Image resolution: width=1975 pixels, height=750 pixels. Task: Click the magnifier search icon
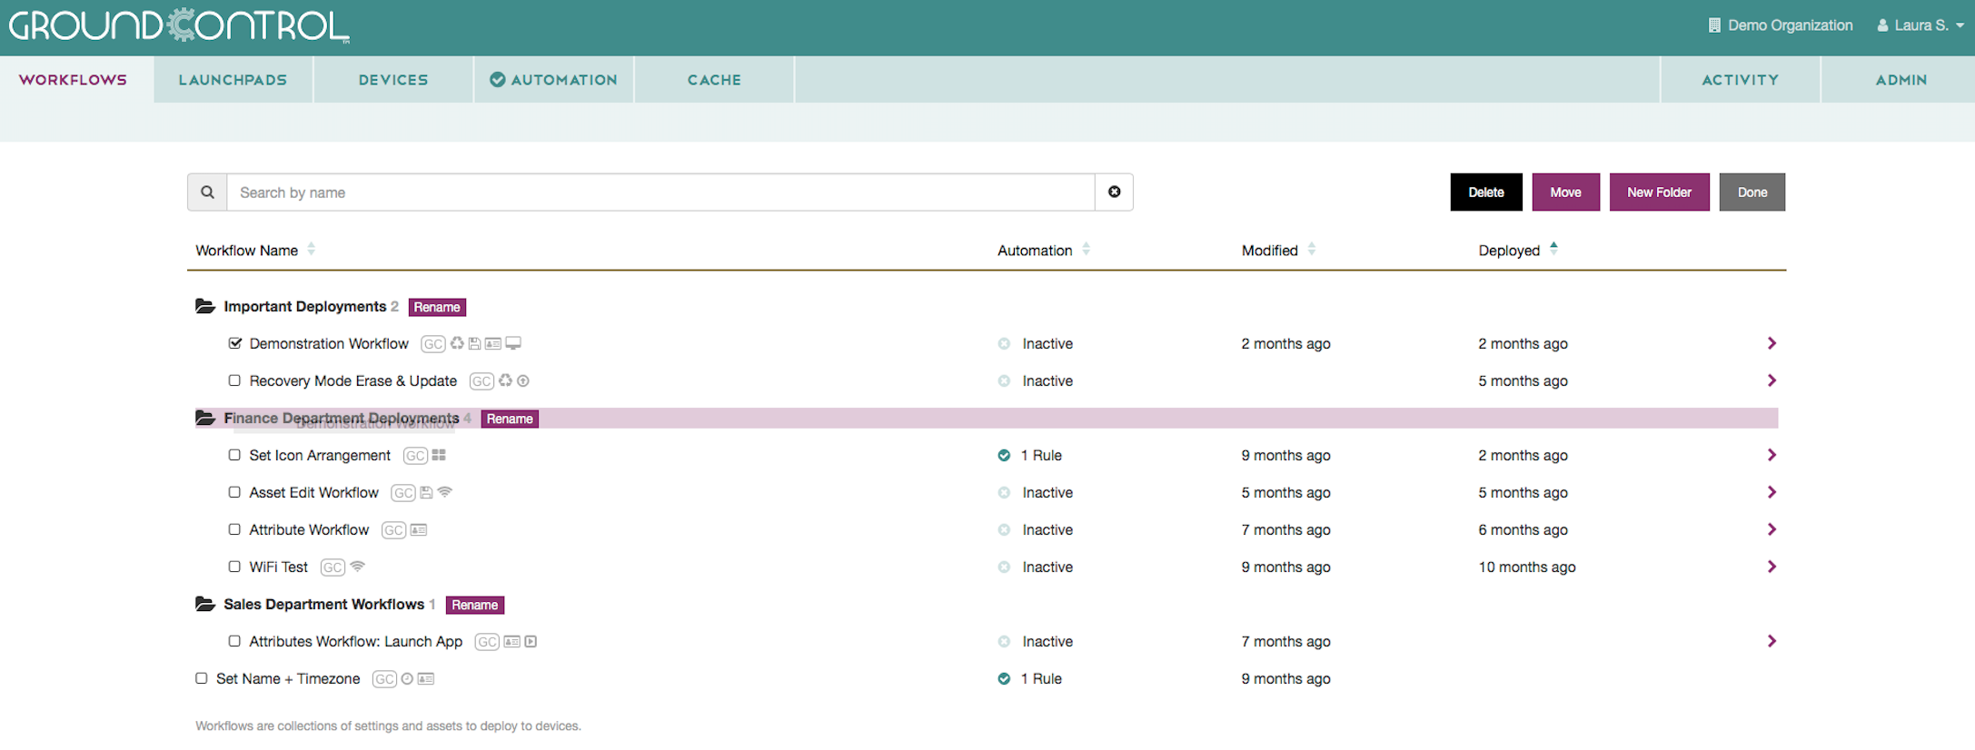point(207,192)
